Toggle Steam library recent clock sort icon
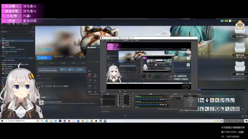The width and height of the screenshot is (248, 139). (31, 32)
